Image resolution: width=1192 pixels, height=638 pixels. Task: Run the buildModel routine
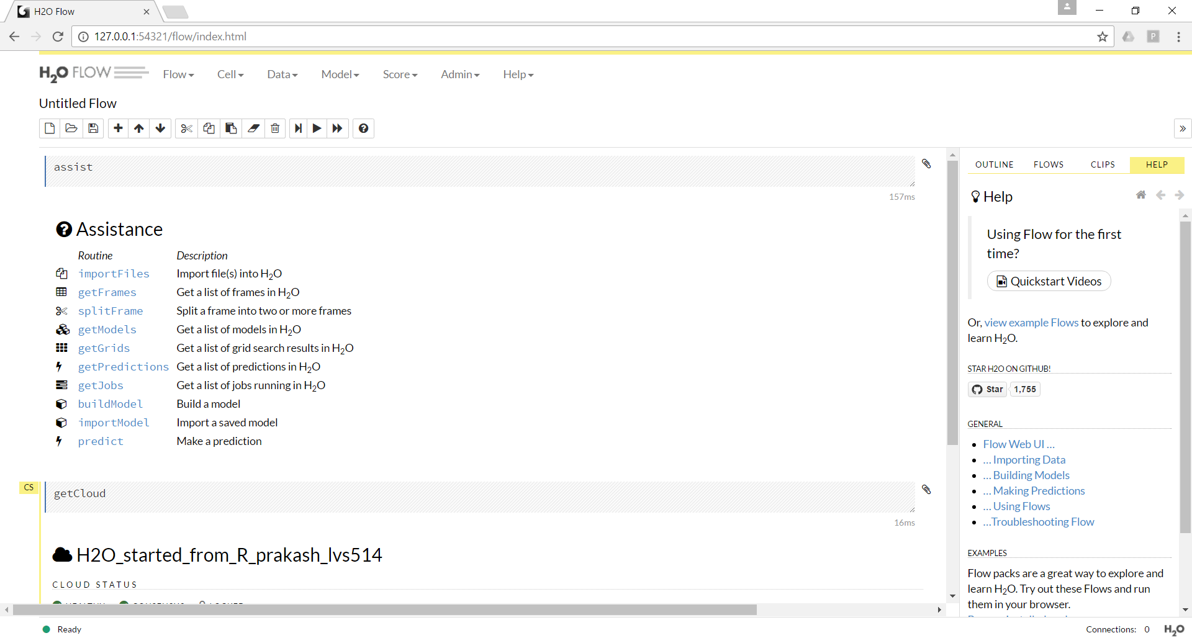111,404
